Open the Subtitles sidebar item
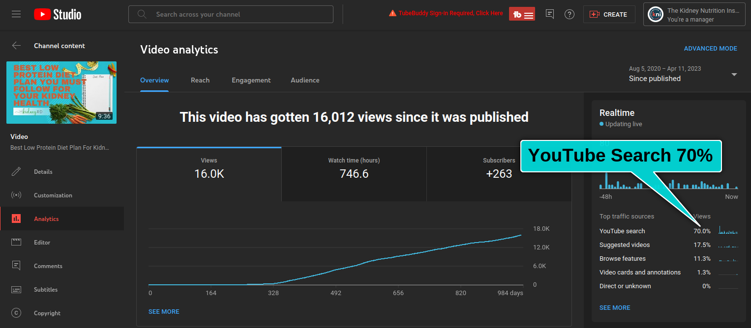751x328 pixels. coord(45,290)
